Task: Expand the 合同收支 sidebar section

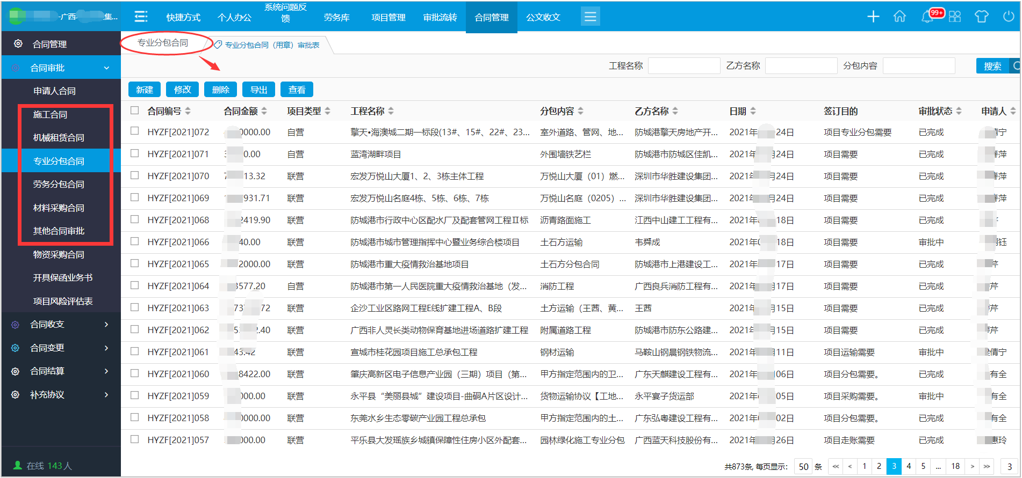Action: (61, 325)
